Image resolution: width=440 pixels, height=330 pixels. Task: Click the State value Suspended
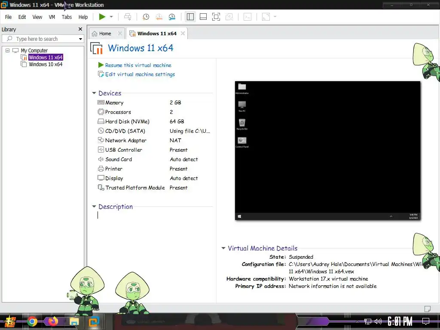301,257
